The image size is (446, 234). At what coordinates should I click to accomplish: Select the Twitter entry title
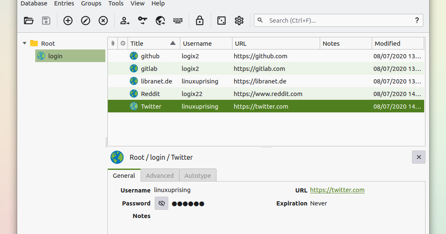click(x=151, y=107)
